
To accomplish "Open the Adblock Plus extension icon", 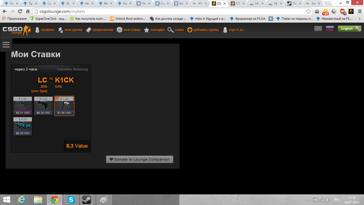I will click(342, 11).
